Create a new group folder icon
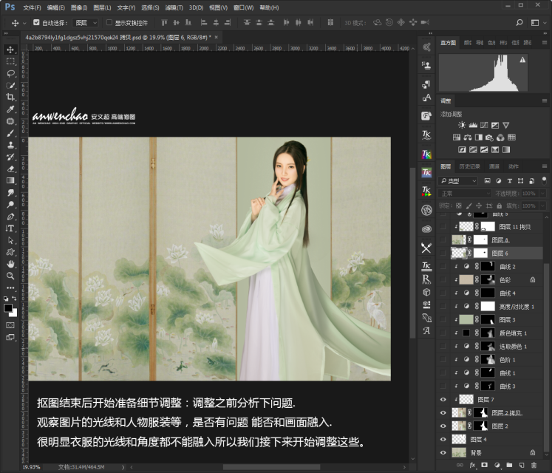The image size is (552, 473). [x=509, y=466]
